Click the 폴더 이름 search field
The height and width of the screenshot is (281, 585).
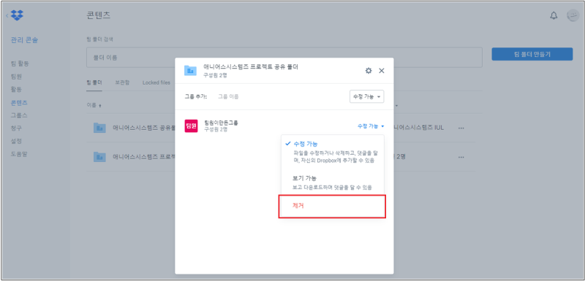tap(284, 58)
